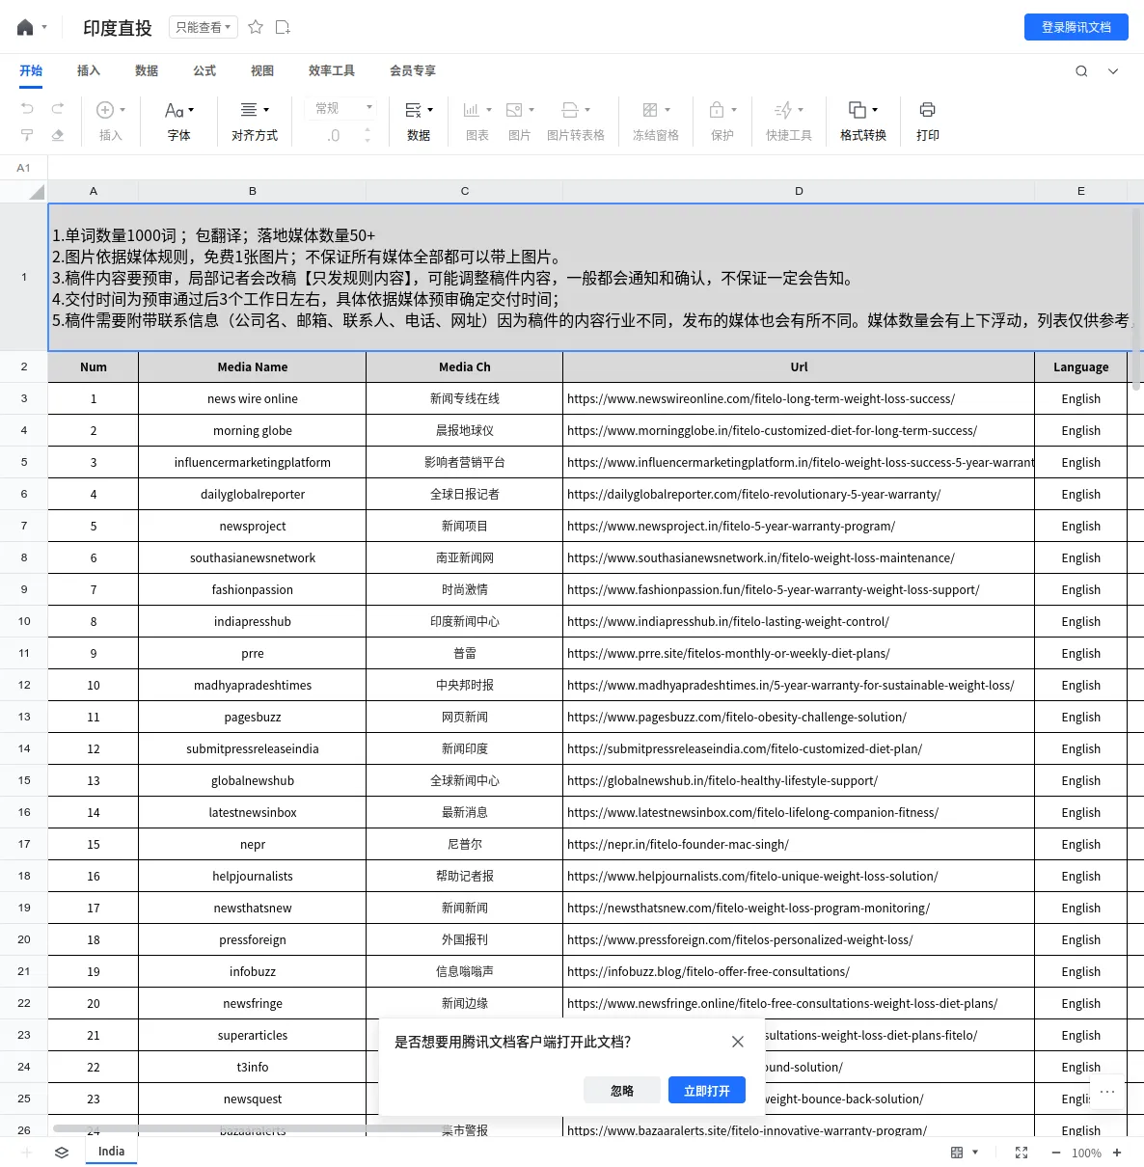Click the add sheet plus icon

[x=27, y=1153]
